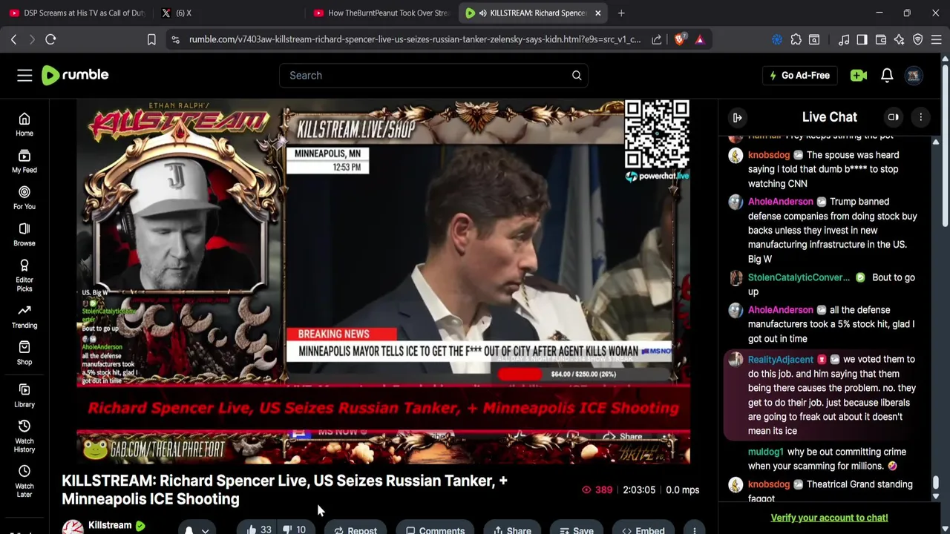The image size is (950, 534).
Task: Open My Feed in the sidebar
Action: pos(24,161)
